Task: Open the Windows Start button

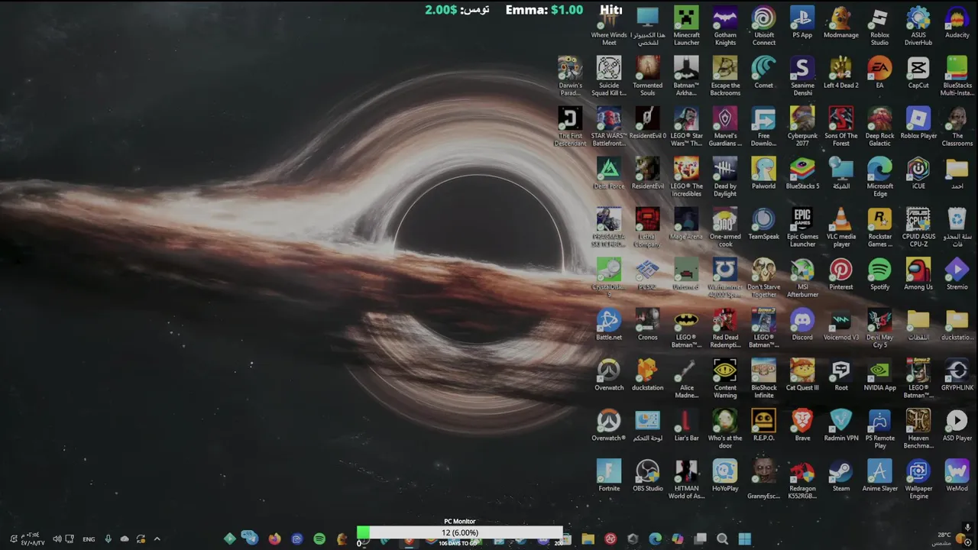Action: [744, 539]
